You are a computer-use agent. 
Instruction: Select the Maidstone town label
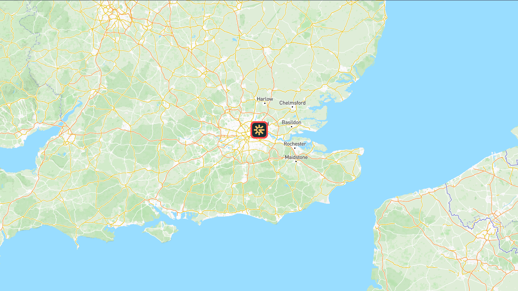click(x=296, y=157)
